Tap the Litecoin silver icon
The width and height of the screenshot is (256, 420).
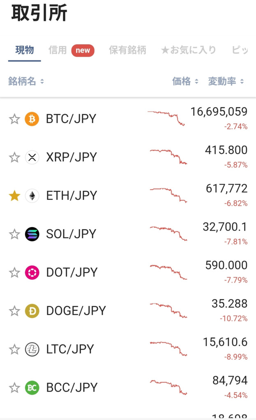pos(32,349)
